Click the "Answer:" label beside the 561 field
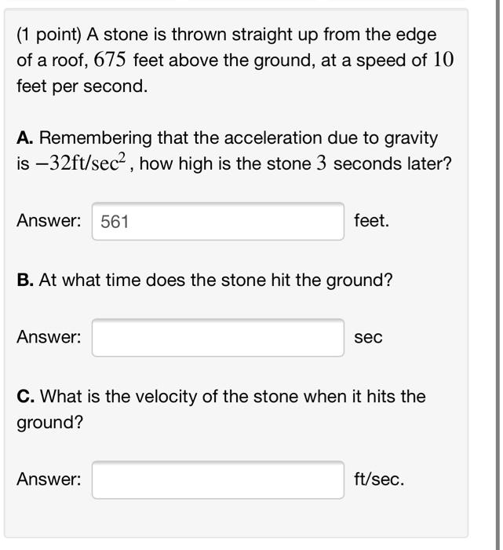 49,222
